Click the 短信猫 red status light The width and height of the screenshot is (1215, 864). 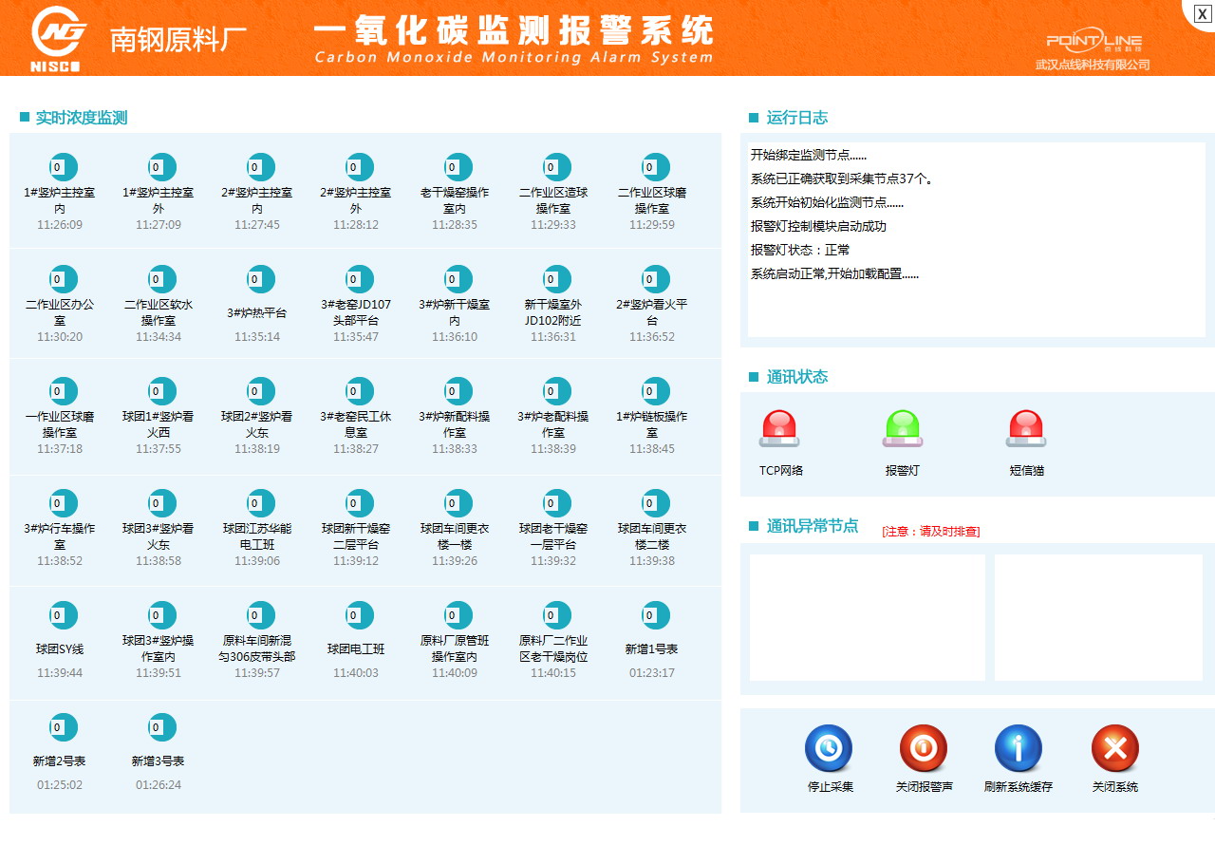(1026, 428)
